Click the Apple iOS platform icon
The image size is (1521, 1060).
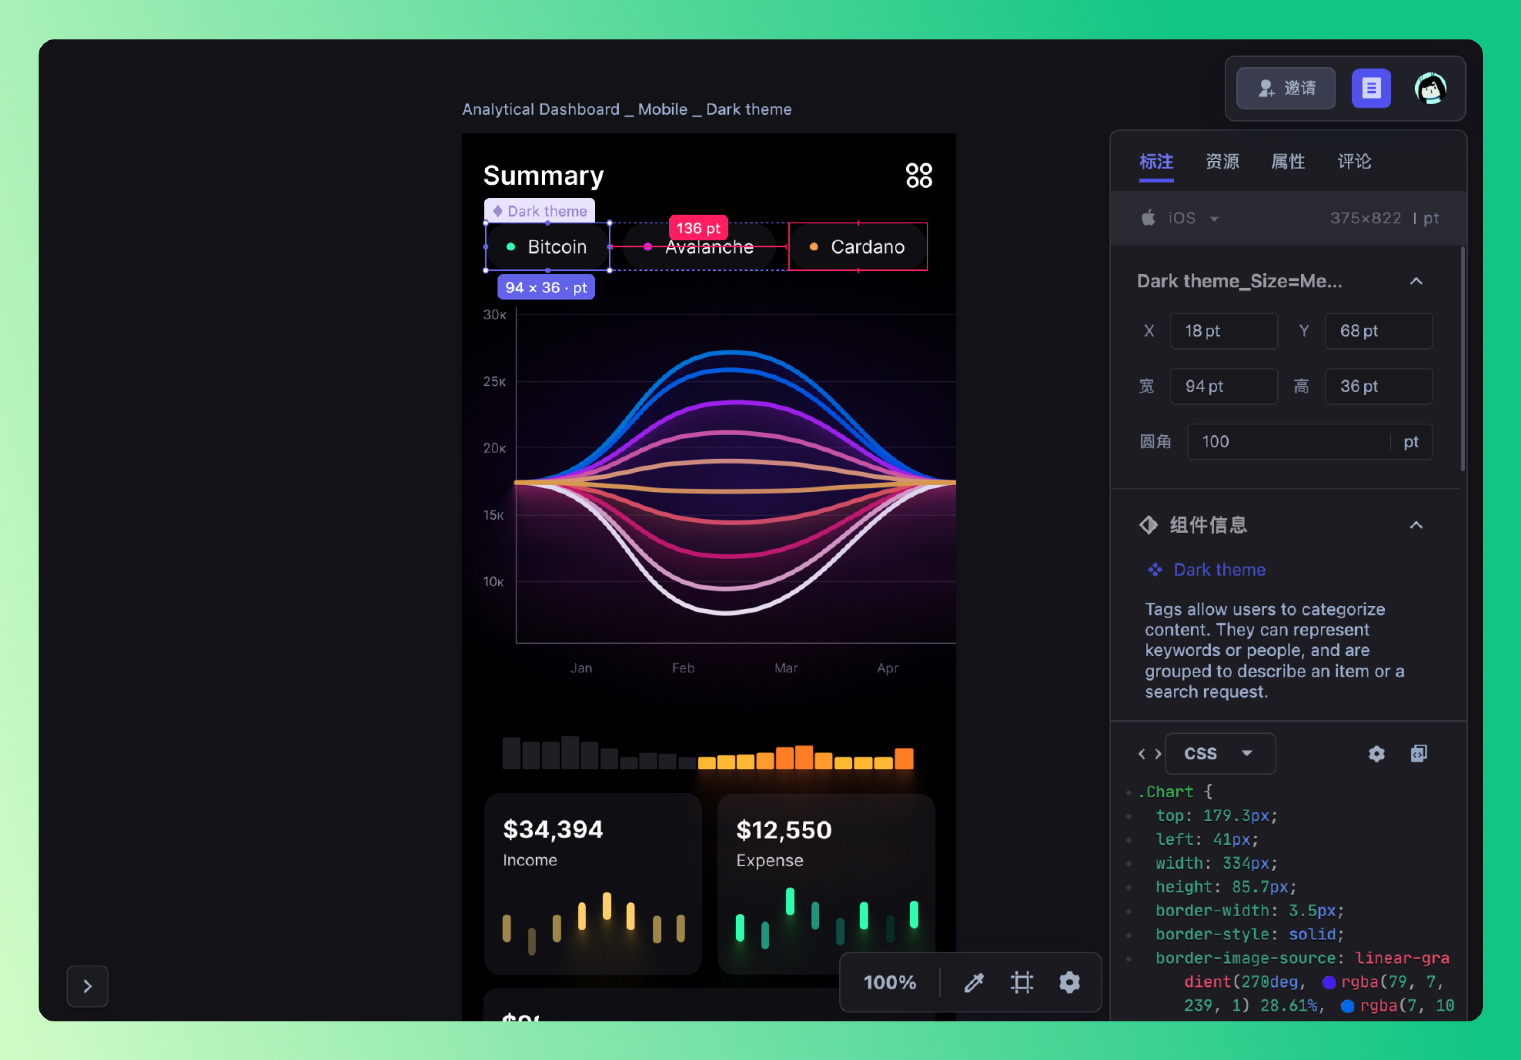coord(1148,217)
